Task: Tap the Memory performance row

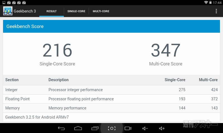Action: (111, 108)
